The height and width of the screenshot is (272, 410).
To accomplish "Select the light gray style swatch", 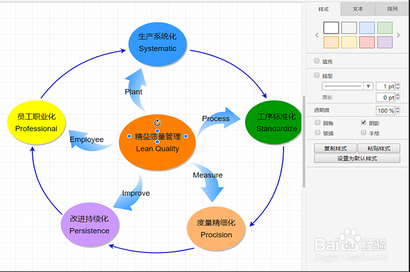I will pyautogui.click(x=349, y=28).
